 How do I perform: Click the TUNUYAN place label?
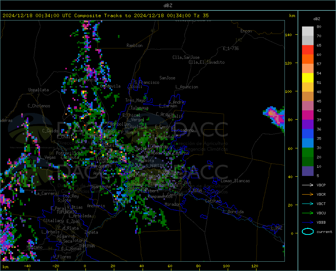click(87, 246)
